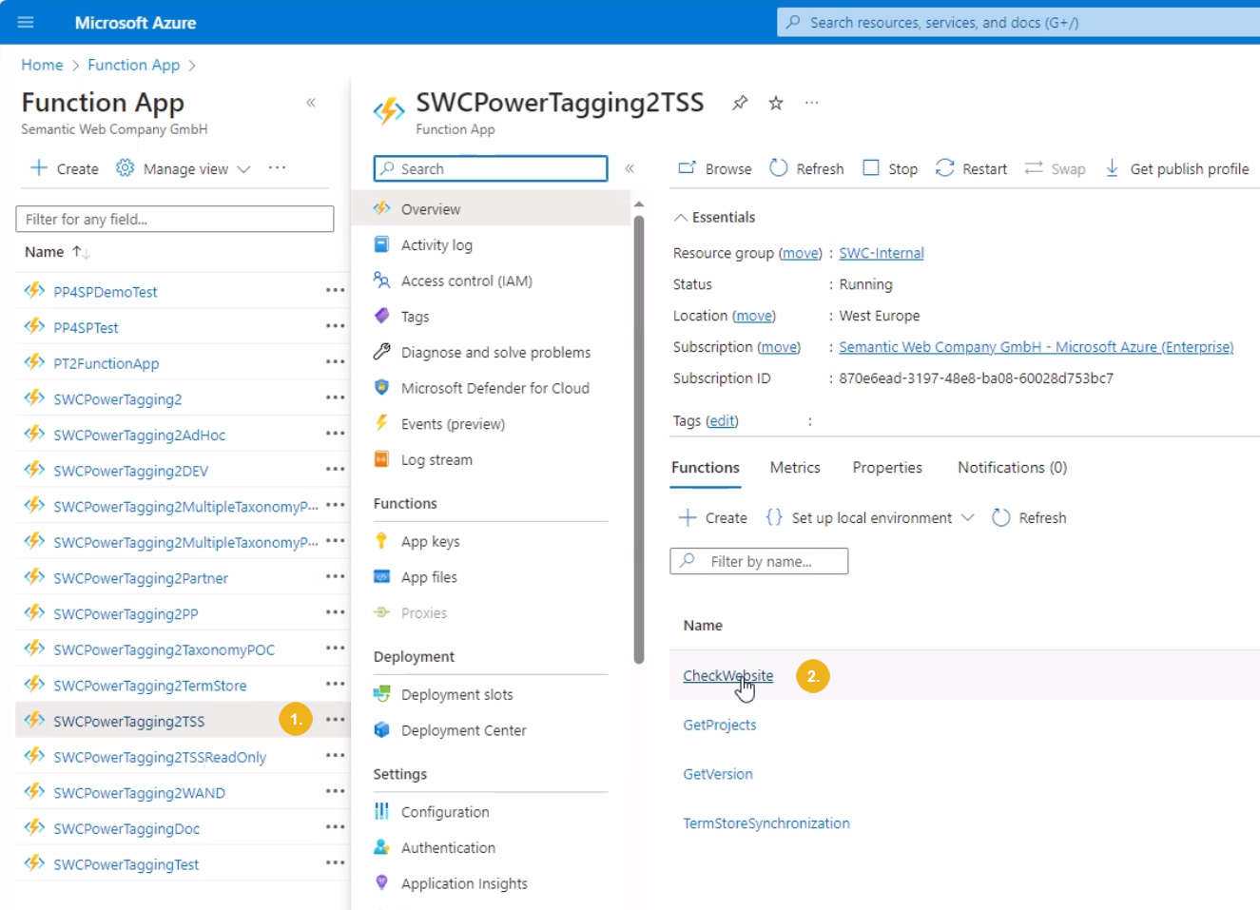Open ellipsis menu for PP4SPDemoTest row

[x=335, y=290]
